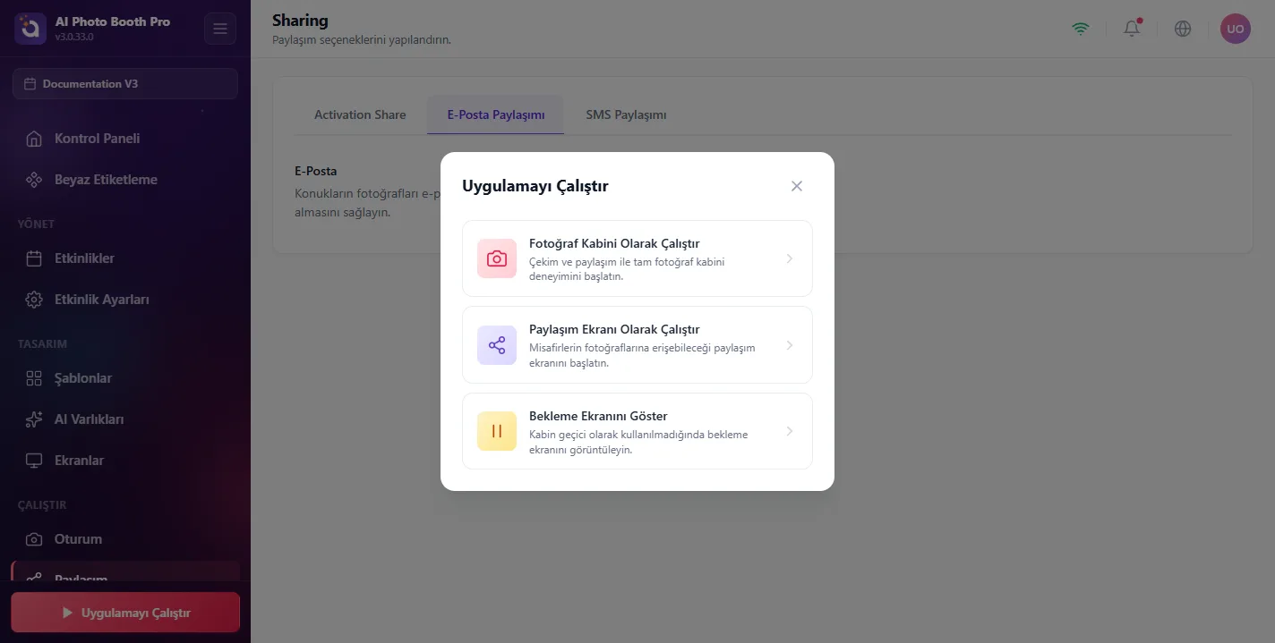Collapse the sidebar with the hamburger button

point(220,29)
